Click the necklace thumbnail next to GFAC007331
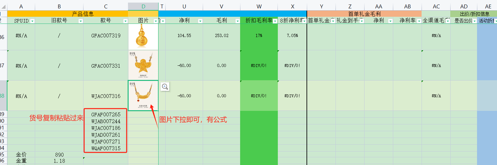 click(x=143, y=65)
